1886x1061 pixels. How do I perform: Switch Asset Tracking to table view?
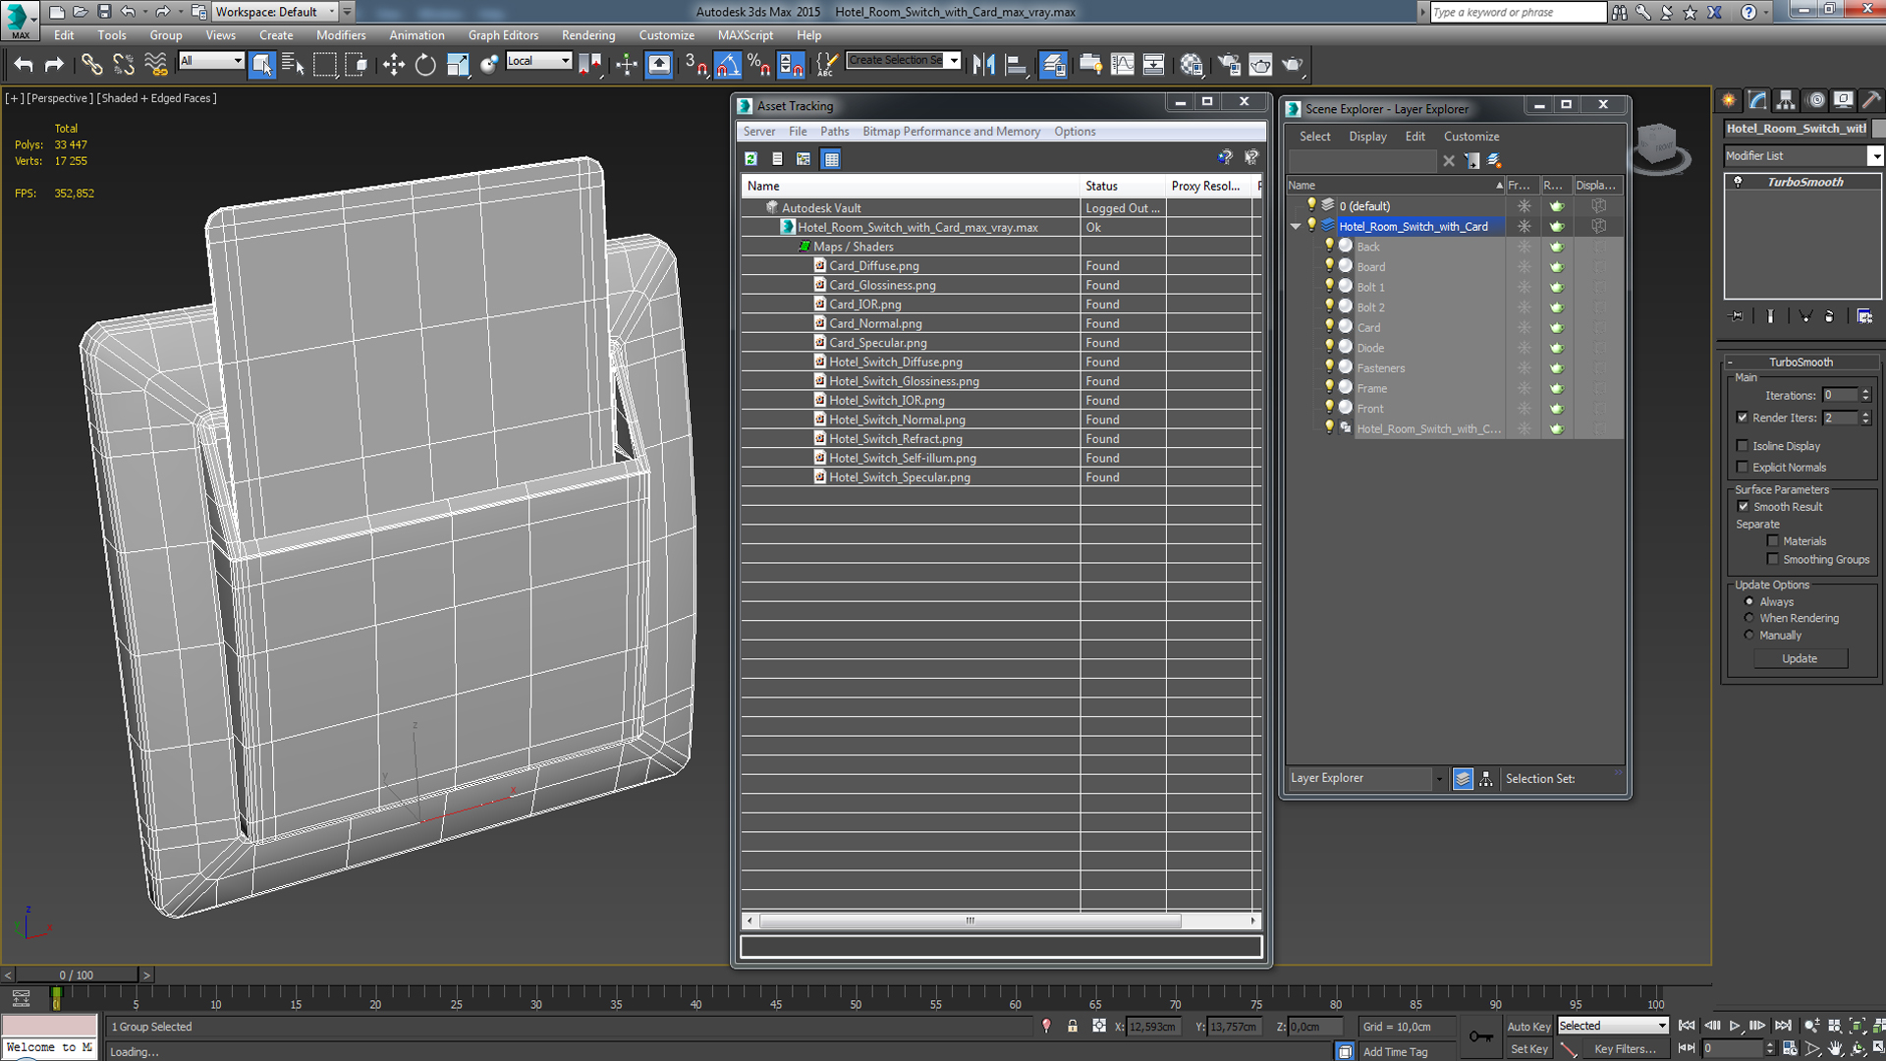click(x=832, y=158)
